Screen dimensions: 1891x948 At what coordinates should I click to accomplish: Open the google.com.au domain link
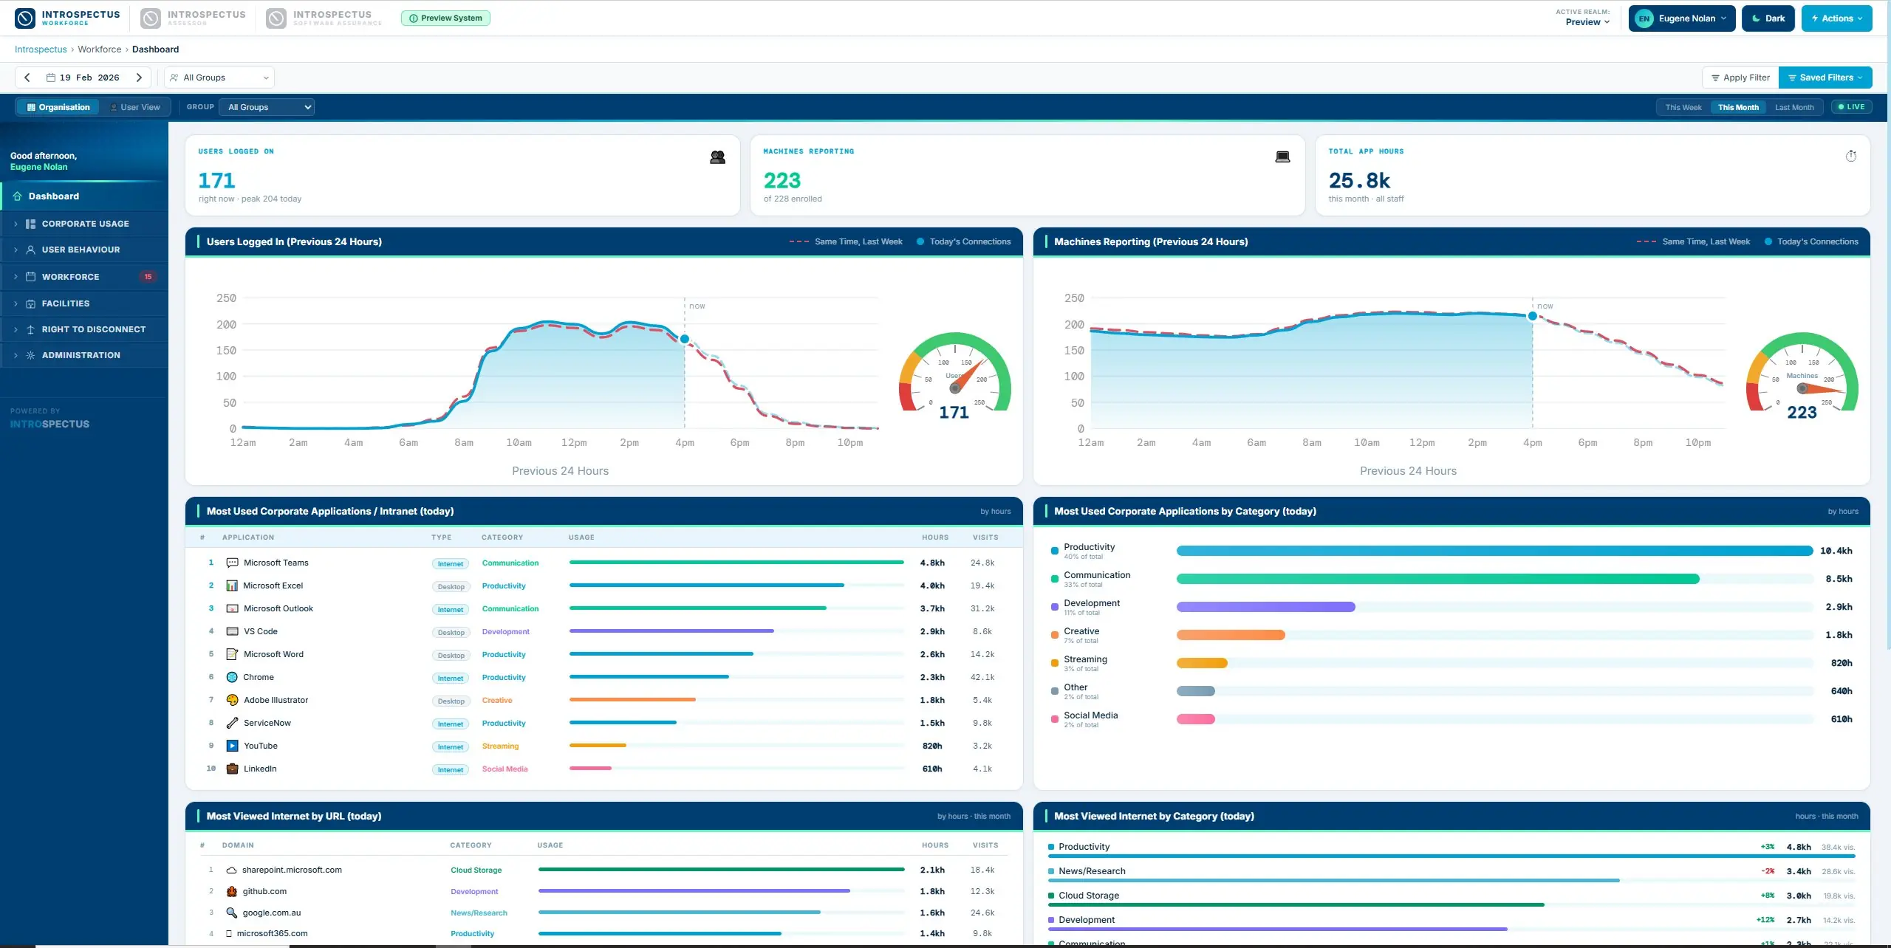click(272, 913)
